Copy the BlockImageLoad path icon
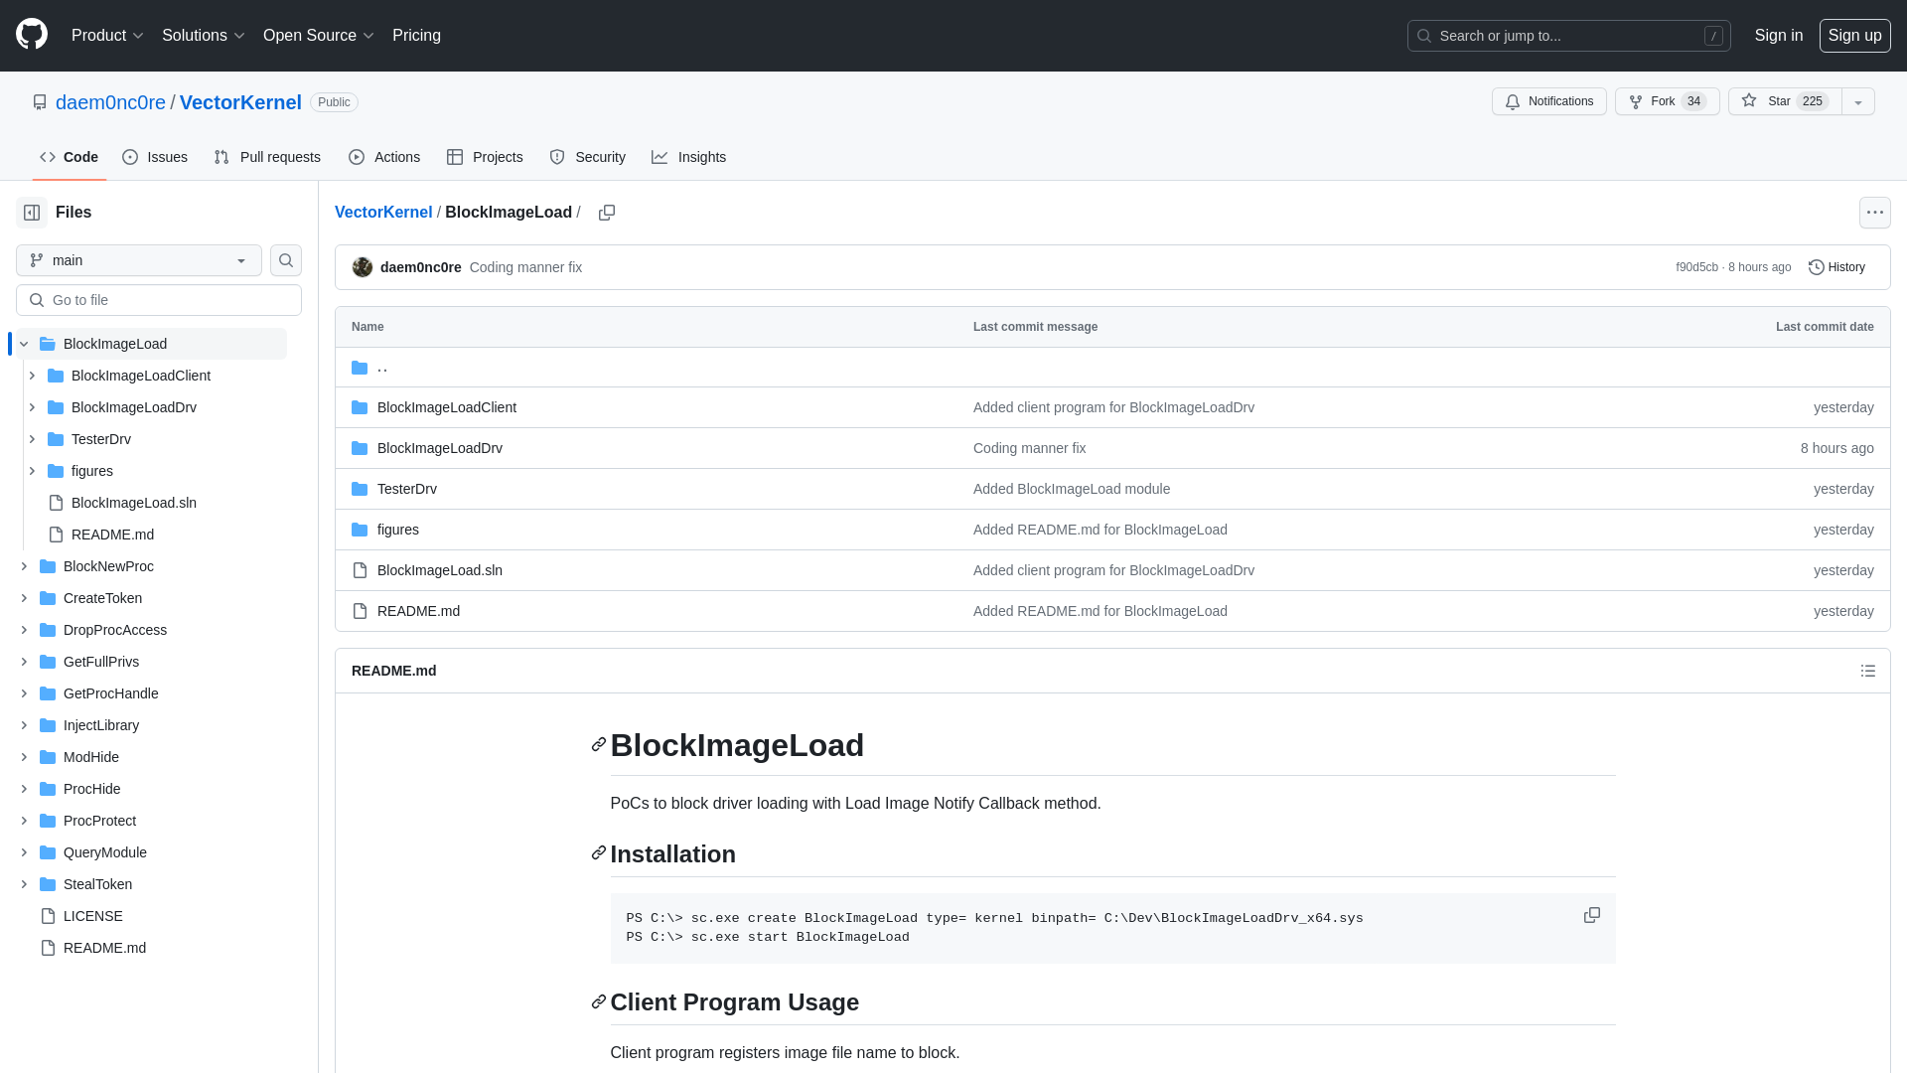1907x1073 pixels. tap(607, 213)
